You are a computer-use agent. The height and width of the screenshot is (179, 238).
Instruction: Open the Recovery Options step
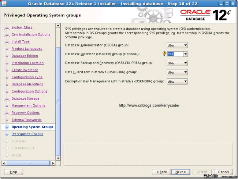click(x=26, y=113)
